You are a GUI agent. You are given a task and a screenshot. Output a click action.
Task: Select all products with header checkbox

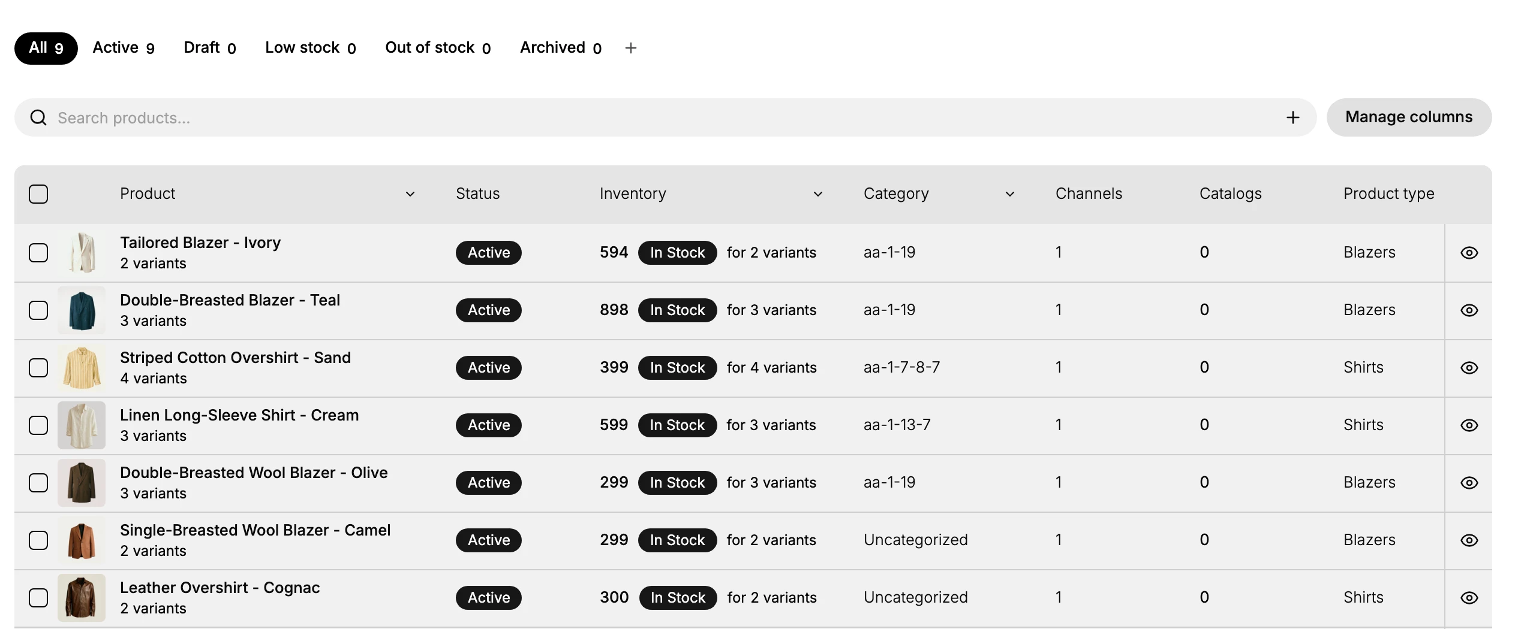[x=38, y=194]
